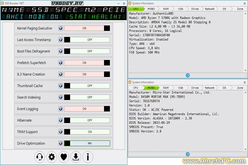The image size is (248, 165).
Task: Open help for Last Access Timestamp
Action: (61, 40)
